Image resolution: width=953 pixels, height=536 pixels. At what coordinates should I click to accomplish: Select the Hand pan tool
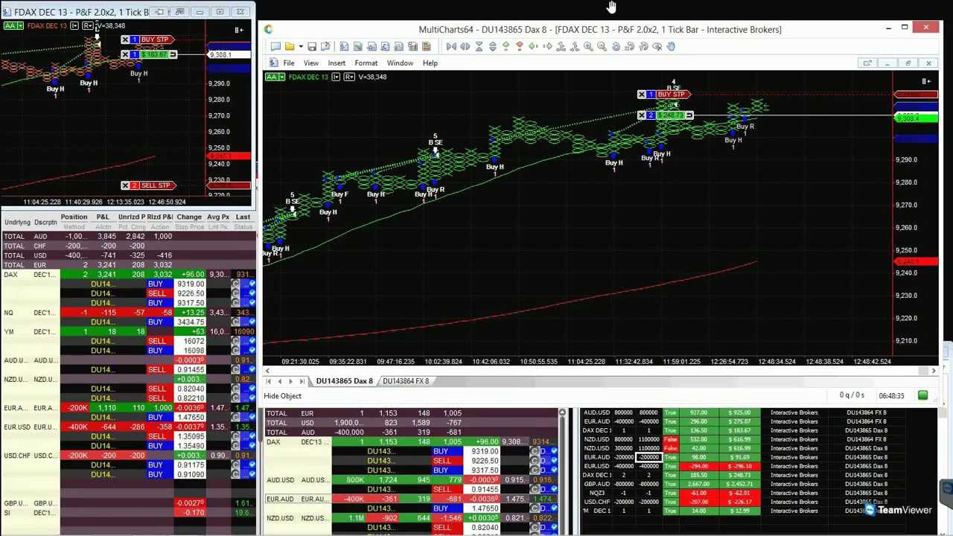[x=671, y=46]
